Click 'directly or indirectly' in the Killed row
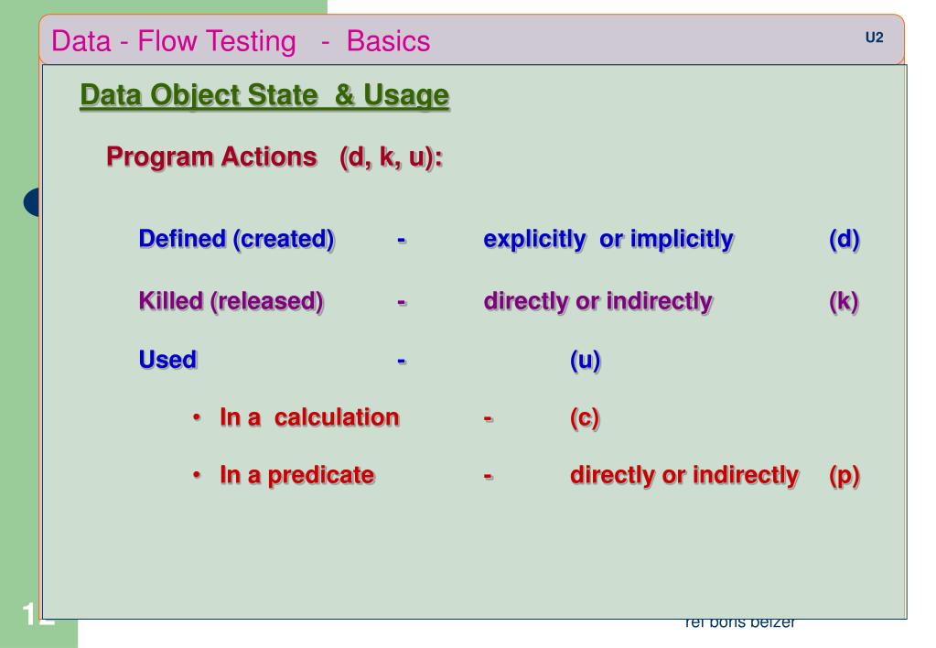Image resolution: width=936 pixels, height=648 pixels. (598, 300)
